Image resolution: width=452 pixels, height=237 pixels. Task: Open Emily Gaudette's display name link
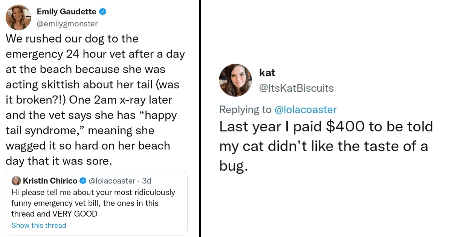(x=66, y=12)
